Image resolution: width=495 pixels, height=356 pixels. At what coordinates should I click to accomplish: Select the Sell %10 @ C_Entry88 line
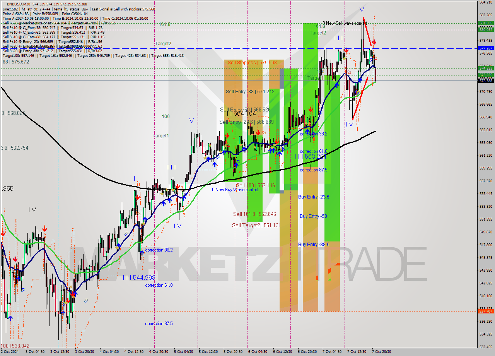click(x=53, y=37)
